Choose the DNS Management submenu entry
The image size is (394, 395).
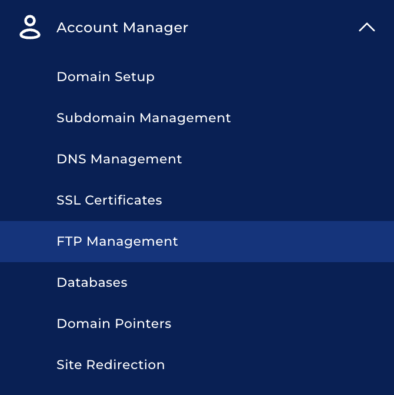119,159
